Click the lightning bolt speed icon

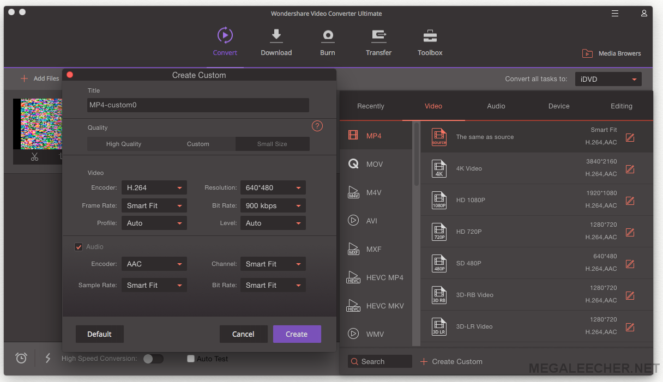pyautogui.click(x=48, y=358)
